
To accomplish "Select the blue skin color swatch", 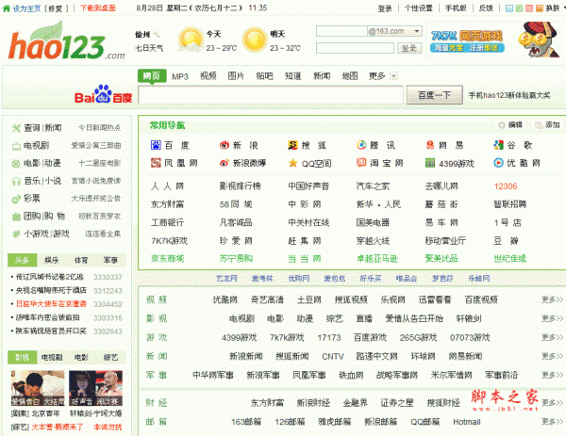I will [509, 8].
